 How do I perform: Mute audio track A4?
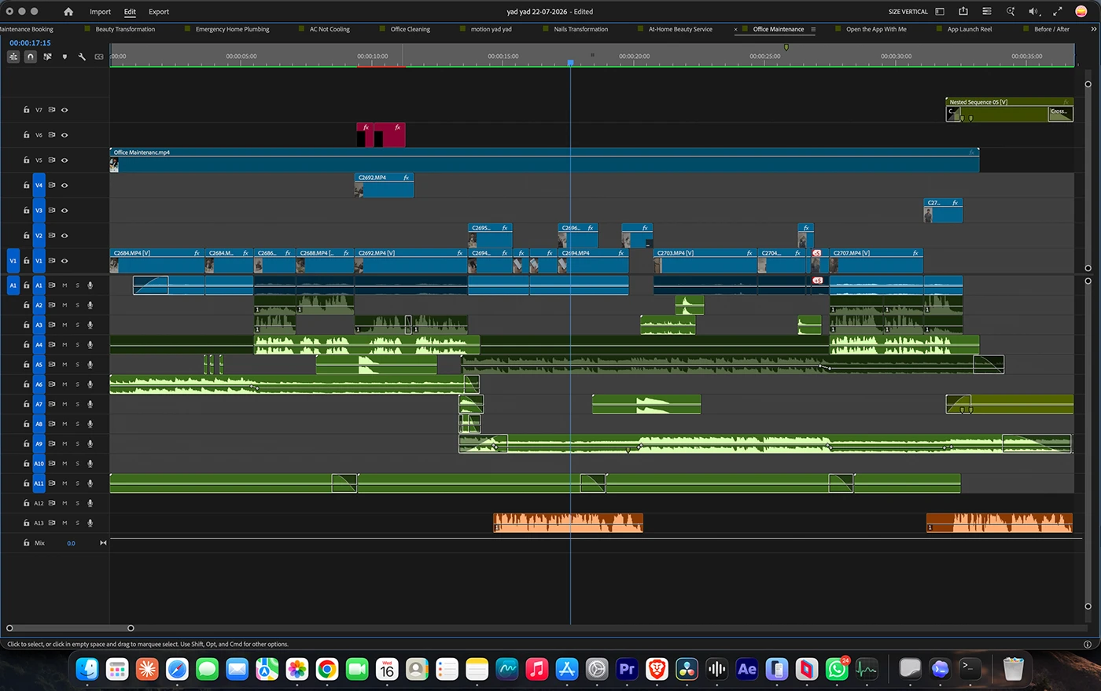click(x=64, y=344)
